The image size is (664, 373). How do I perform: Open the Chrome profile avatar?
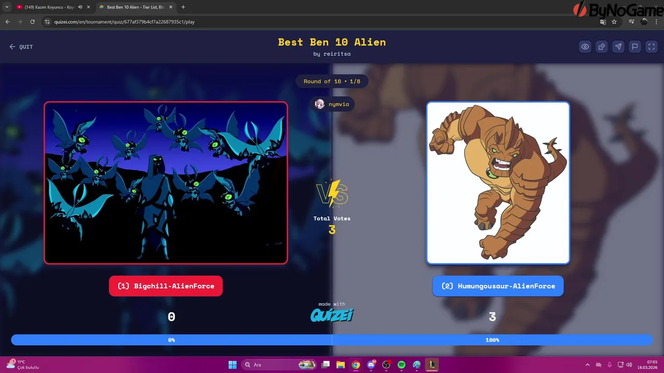tap(644, 22)
